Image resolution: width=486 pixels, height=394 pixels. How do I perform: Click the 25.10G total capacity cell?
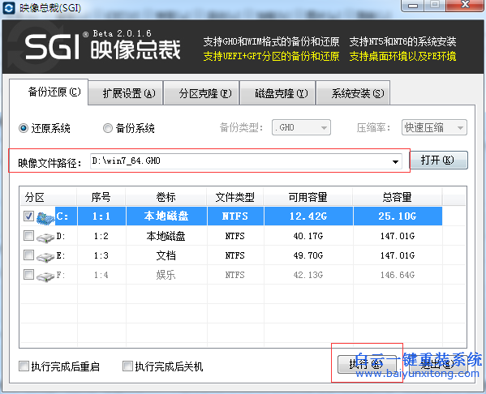click(x=398, y=216)
